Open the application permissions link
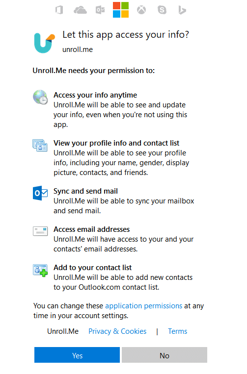 144,306
